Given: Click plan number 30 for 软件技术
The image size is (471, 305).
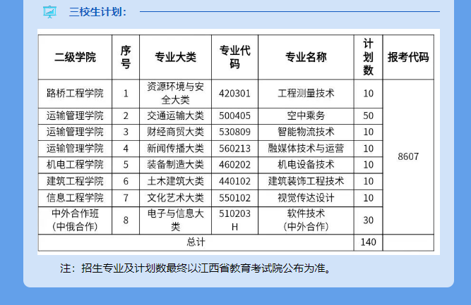Looking at the screenshot, I should coord(369,220).
